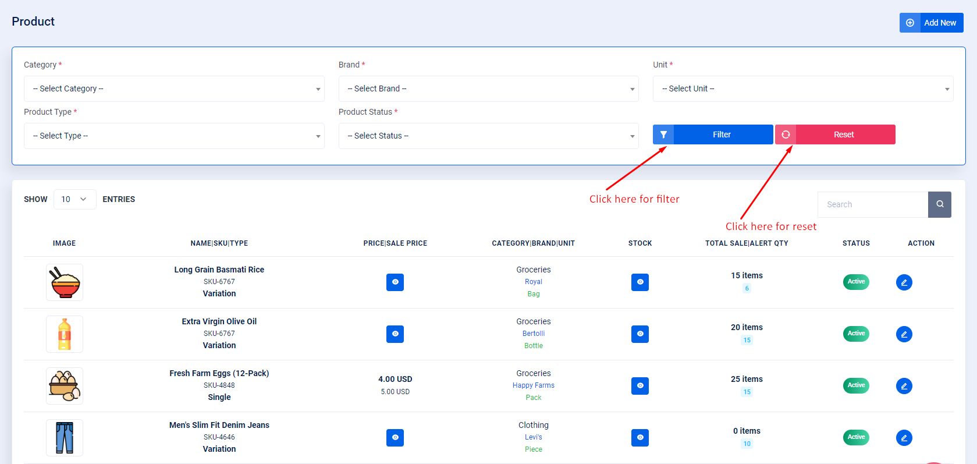Focus the Search input field
The image size is (977, 464).
[x=872, y=204]
